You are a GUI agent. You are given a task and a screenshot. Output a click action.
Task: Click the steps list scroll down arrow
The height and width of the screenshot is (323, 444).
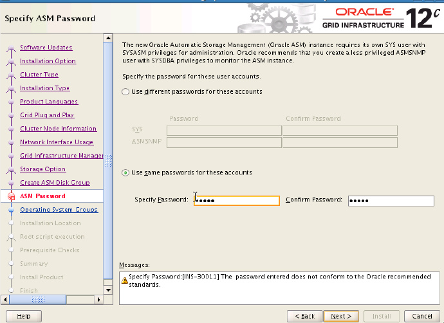(108, 290)
